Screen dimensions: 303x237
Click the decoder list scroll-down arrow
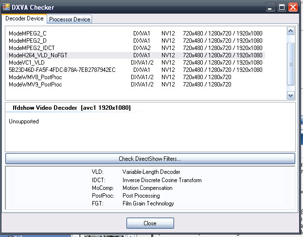291,95
